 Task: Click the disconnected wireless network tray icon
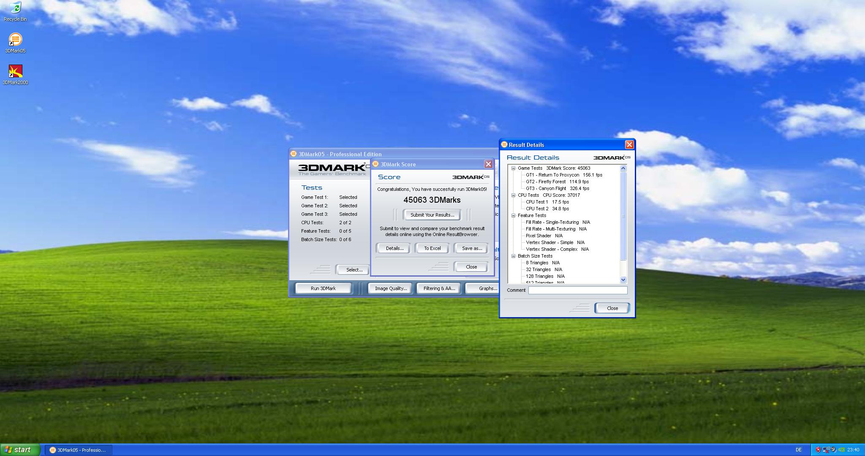(826, 450)
